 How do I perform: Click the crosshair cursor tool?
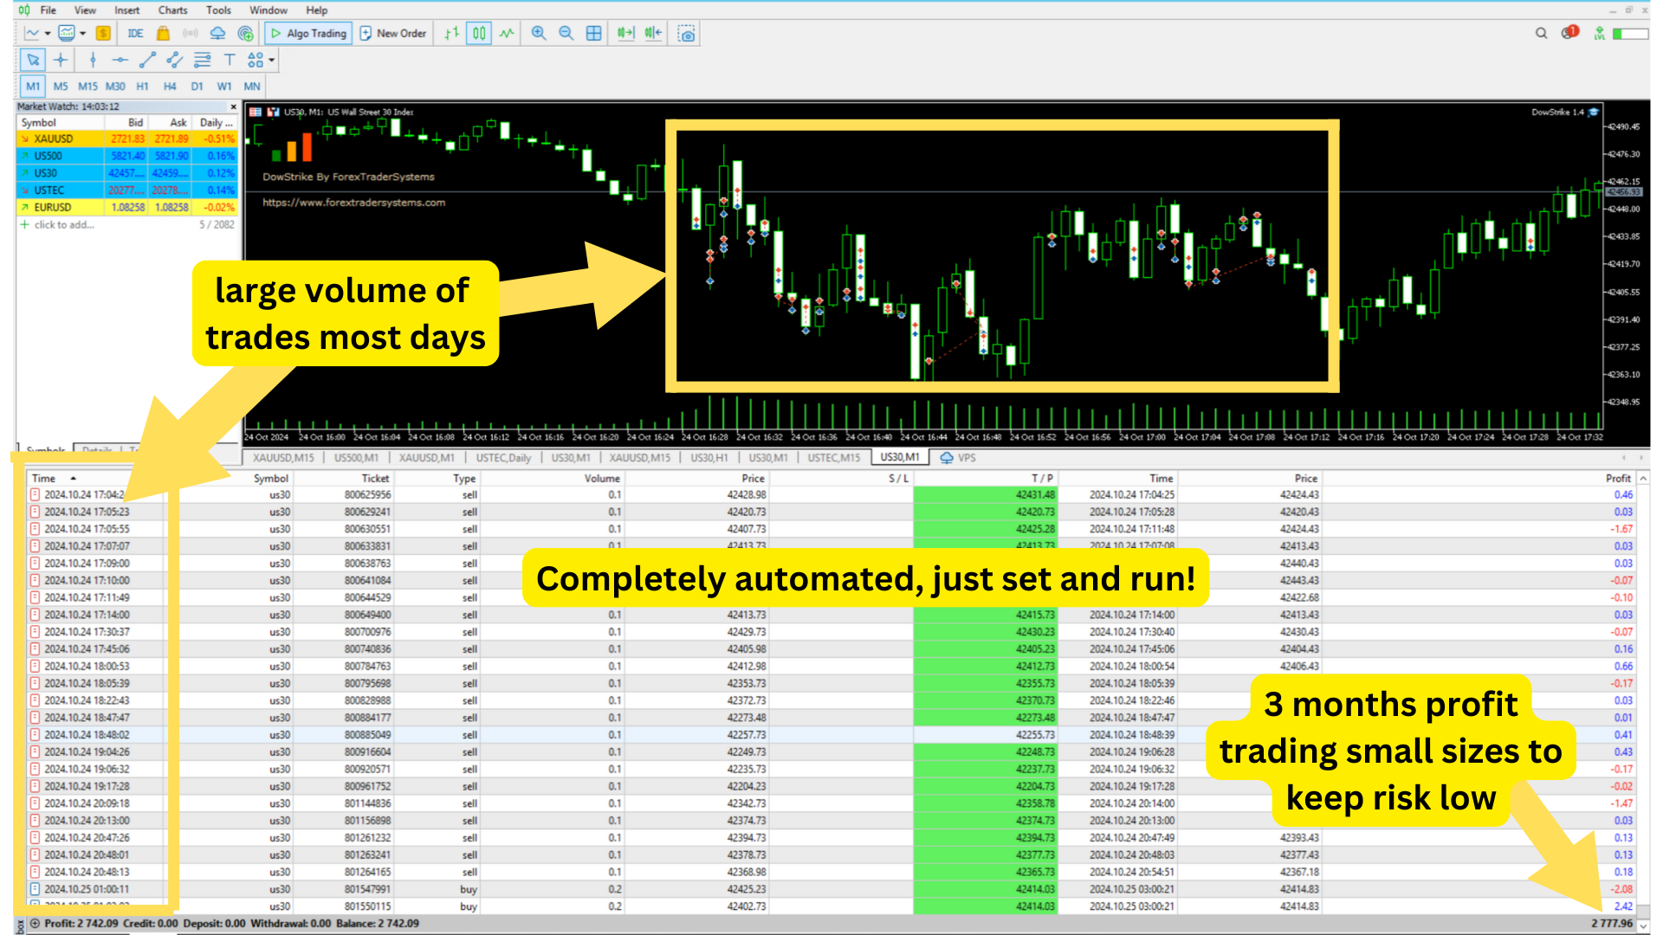(60, 60)
